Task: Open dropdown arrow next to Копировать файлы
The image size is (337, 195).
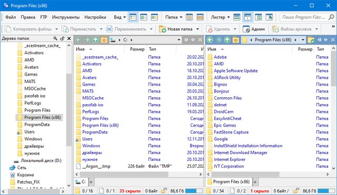Action: coord(56,29)
